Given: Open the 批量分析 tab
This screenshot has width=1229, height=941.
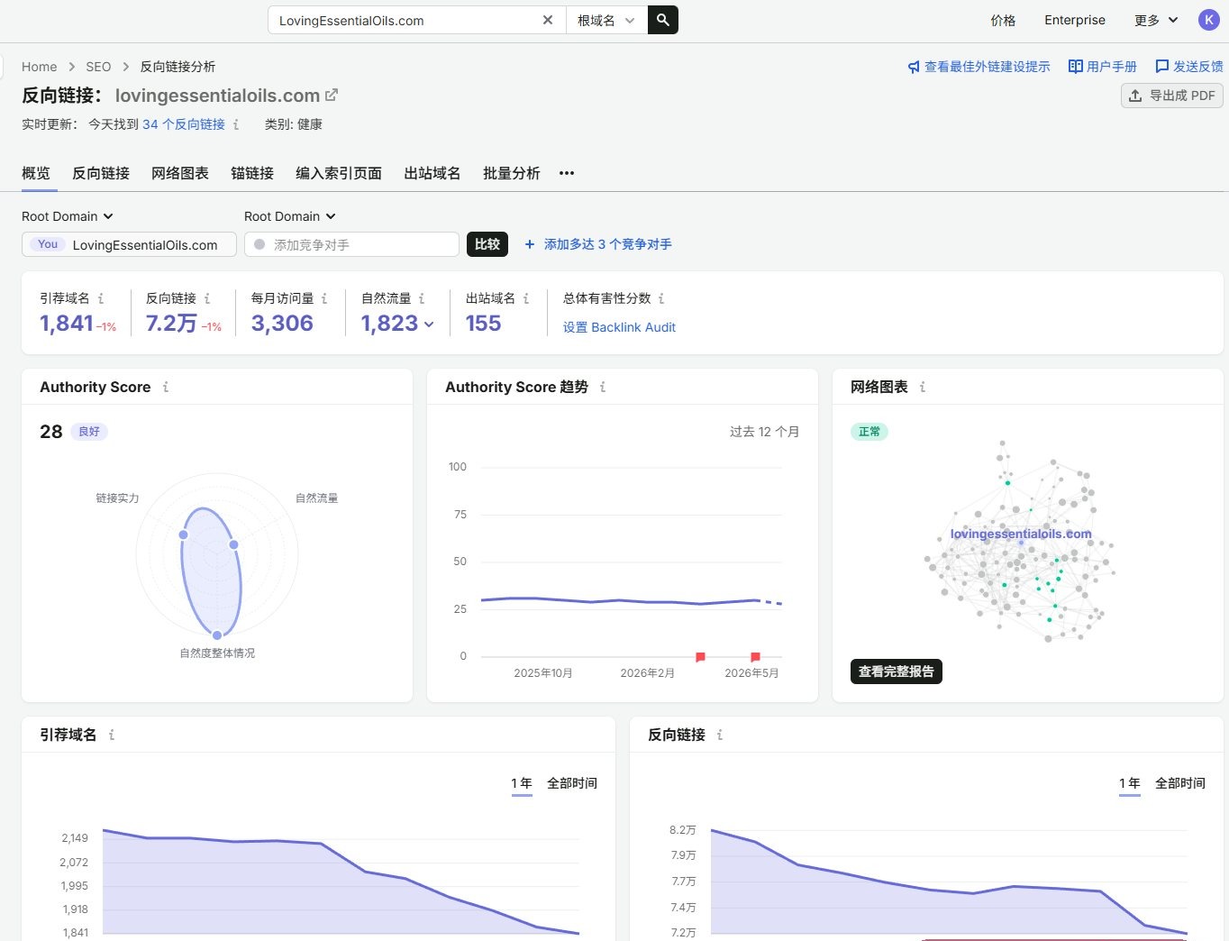Looking at the screenshot, I should [x=512, y=173].
